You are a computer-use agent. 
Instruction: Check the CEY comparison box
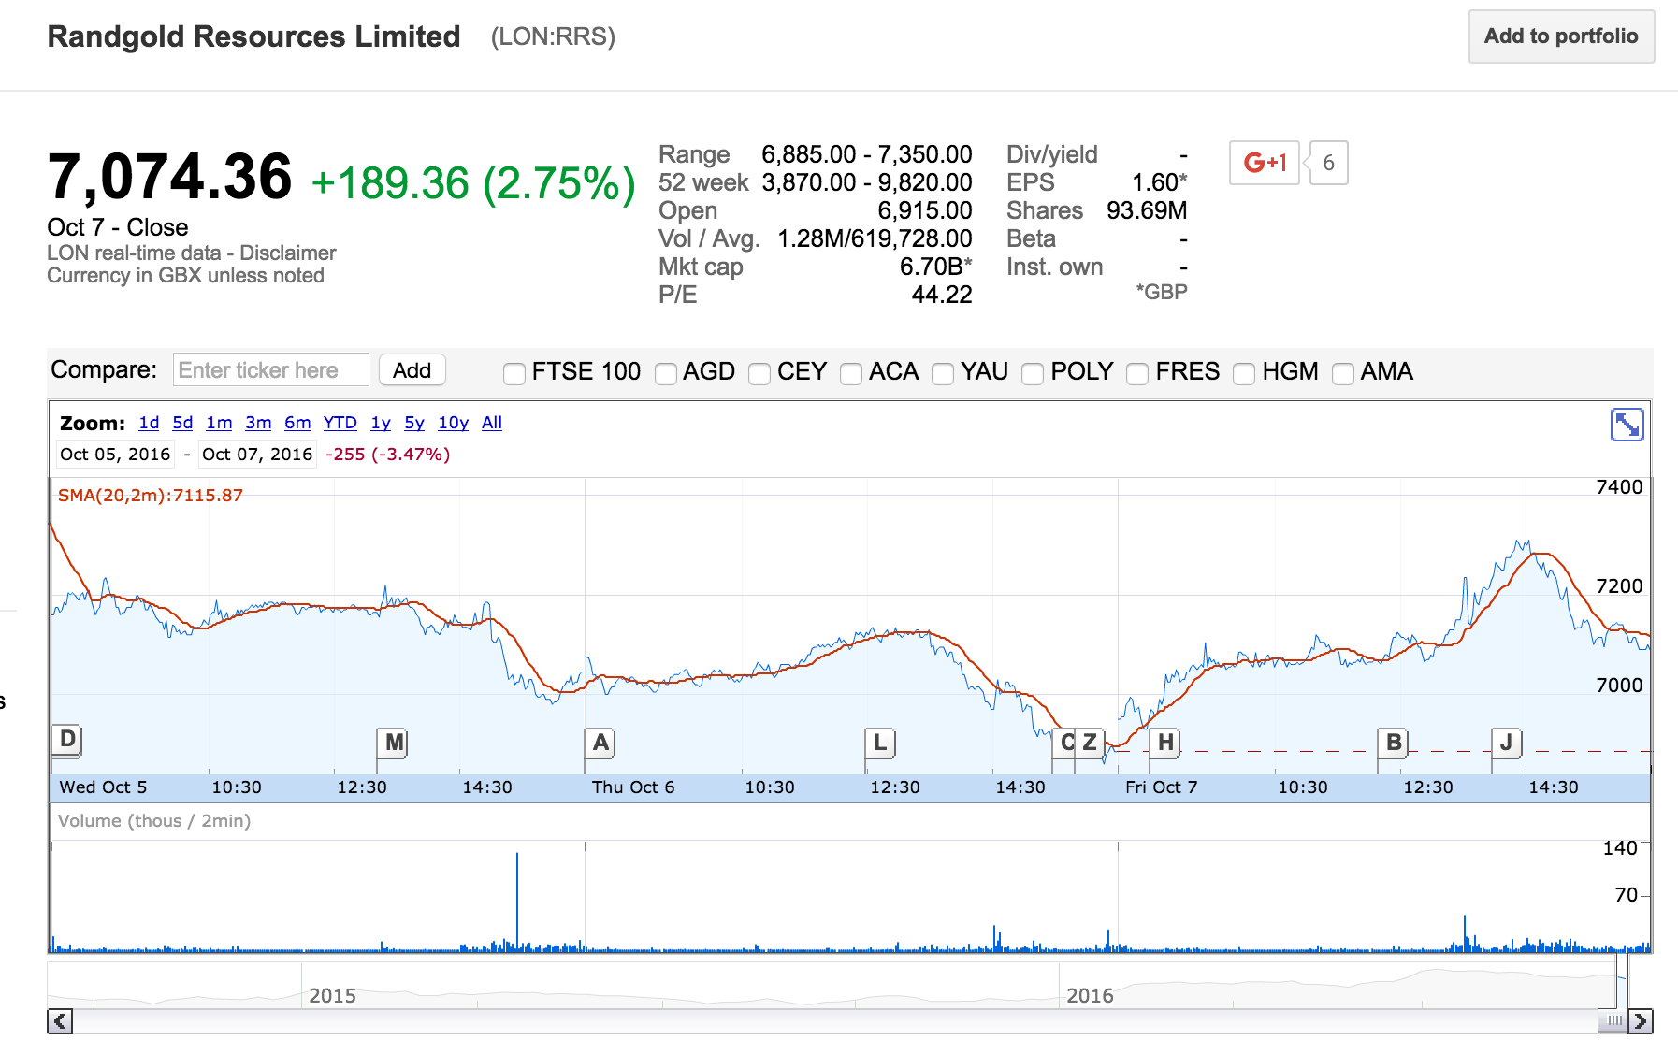760,373
